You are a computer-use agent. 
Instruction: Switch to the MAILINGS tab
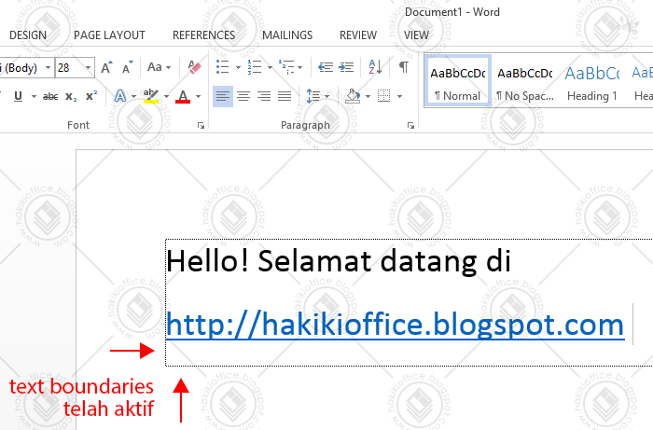(x=287, y=35)
